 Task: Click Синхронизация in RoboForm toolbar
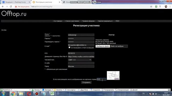(122, 90)
